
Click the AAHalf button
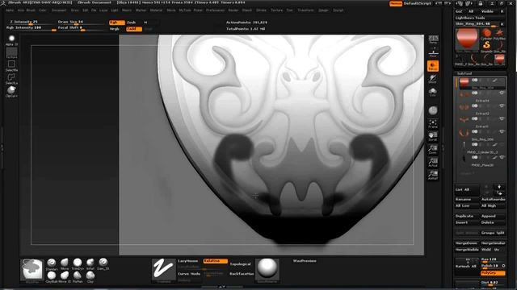(433, 175)
